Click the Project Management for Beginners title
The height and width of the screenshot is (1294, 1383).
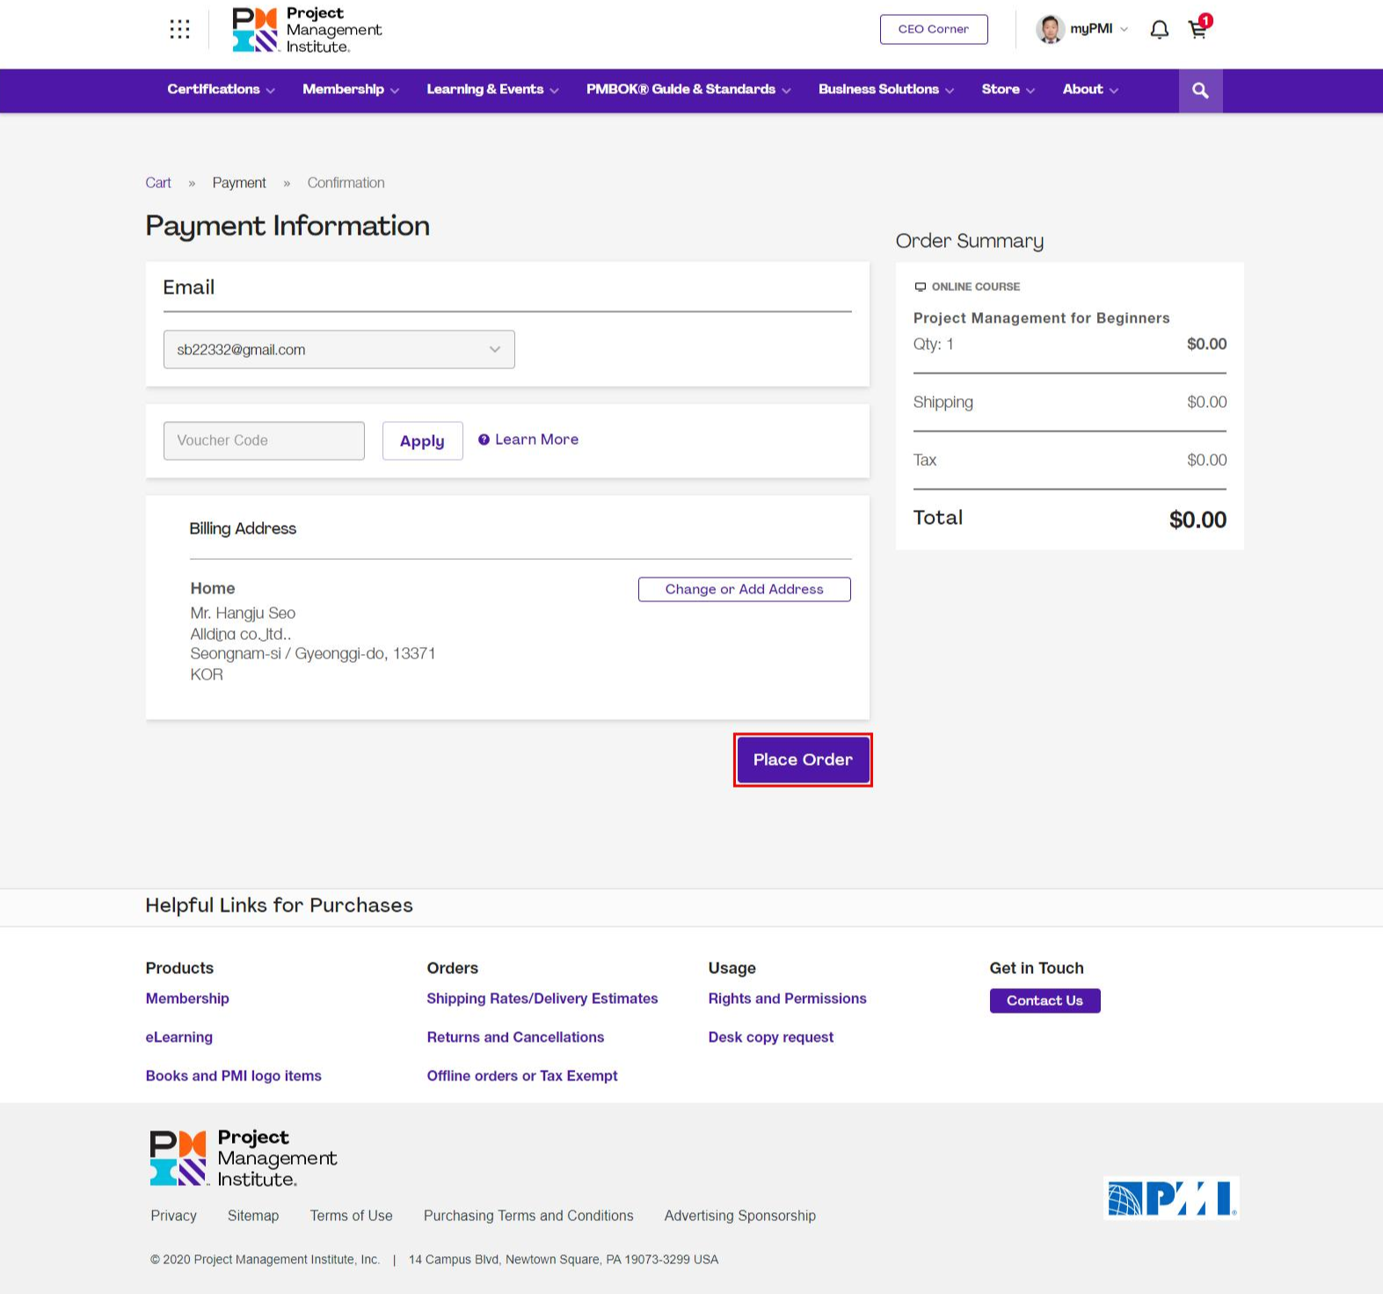(x=1042, y=318)
